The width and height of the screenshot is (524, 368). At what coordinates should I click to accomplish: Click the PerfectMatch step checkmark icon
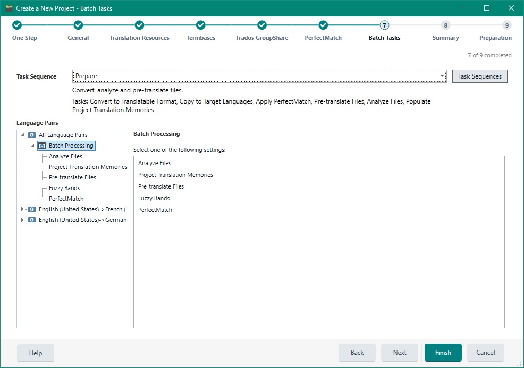click(323, 24)
